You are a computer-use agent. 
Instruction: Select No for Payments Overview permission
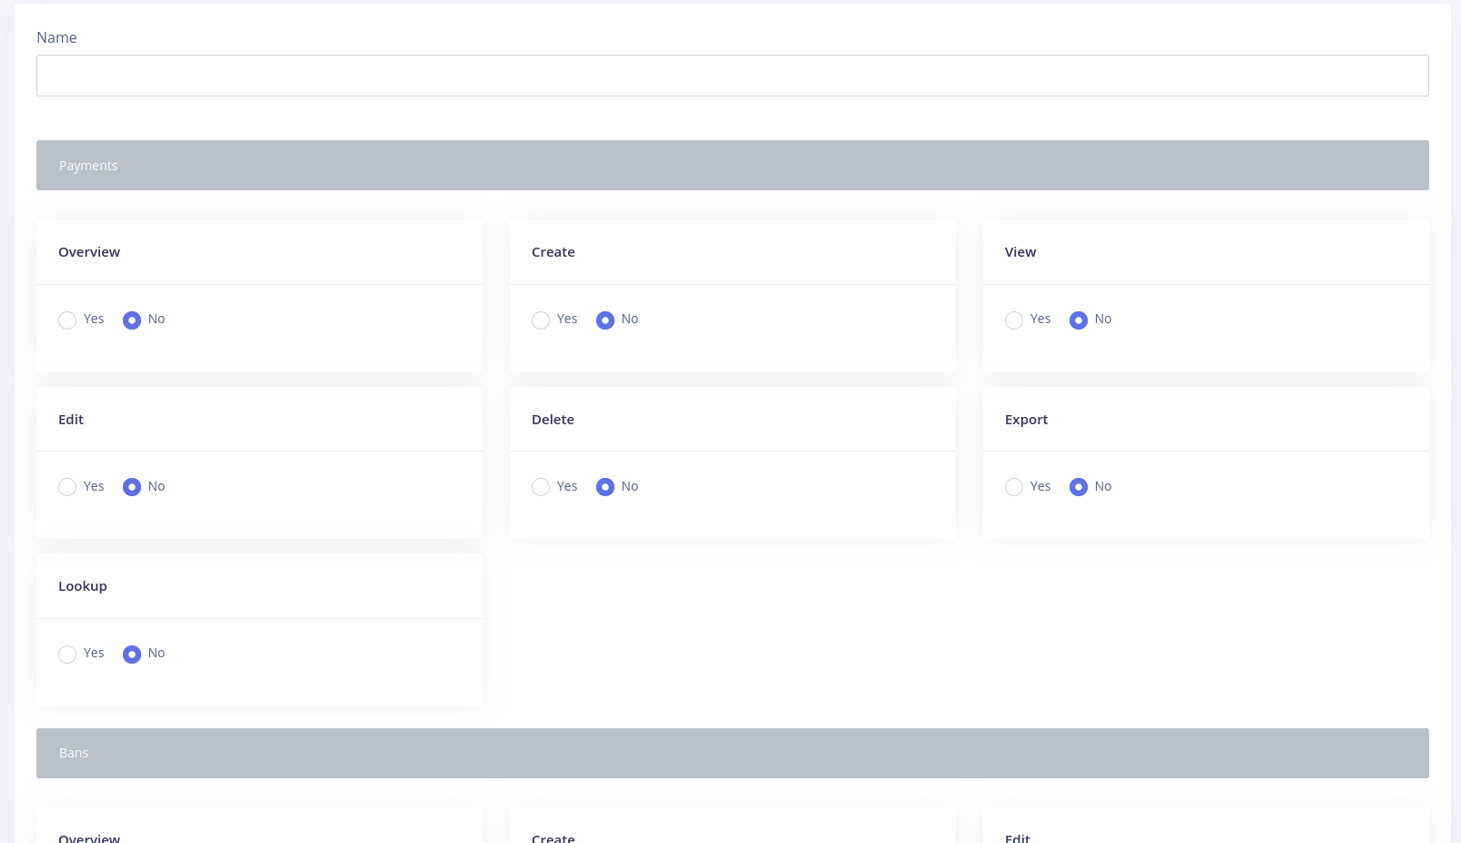(x=132, y=320)
